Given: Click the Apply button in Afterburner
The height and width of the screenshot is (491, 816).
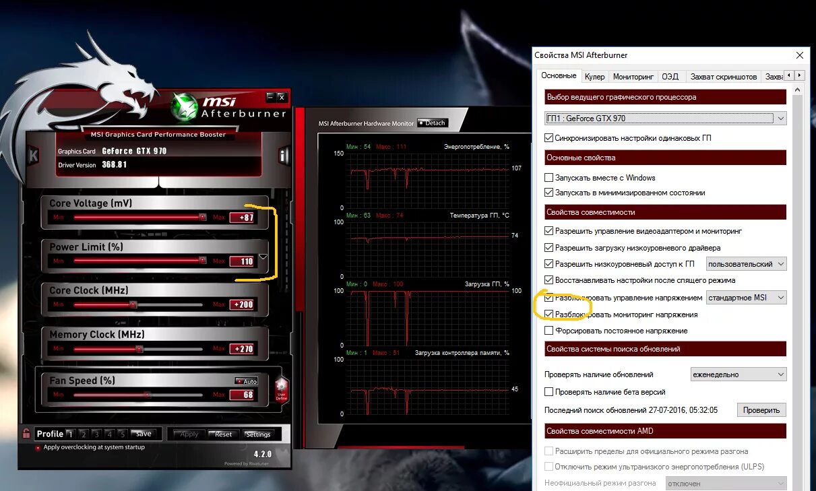Looking at the screenshot, I should click(x=189, y=434).
